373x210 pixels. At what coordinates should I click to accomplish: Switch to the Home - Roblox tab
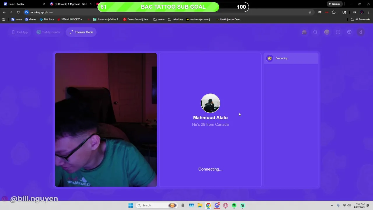pos(24,4)
